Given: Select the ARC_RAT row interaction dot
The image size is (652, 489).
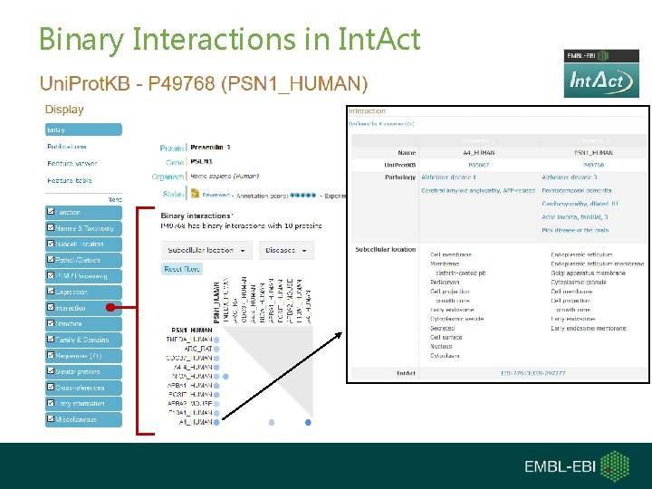Looking at the screenshot, I should tap(216, 349).
